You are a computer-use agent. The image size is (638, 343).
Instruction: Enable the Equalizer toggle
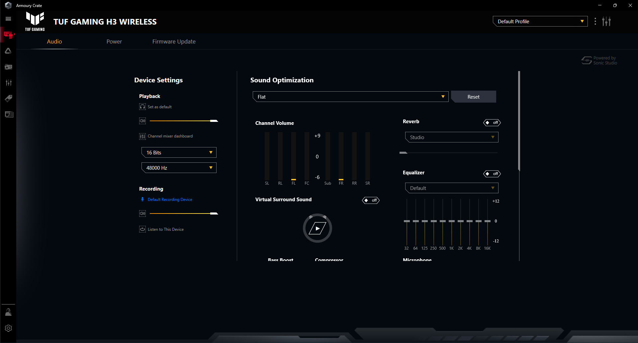click(x=492, y=174)
